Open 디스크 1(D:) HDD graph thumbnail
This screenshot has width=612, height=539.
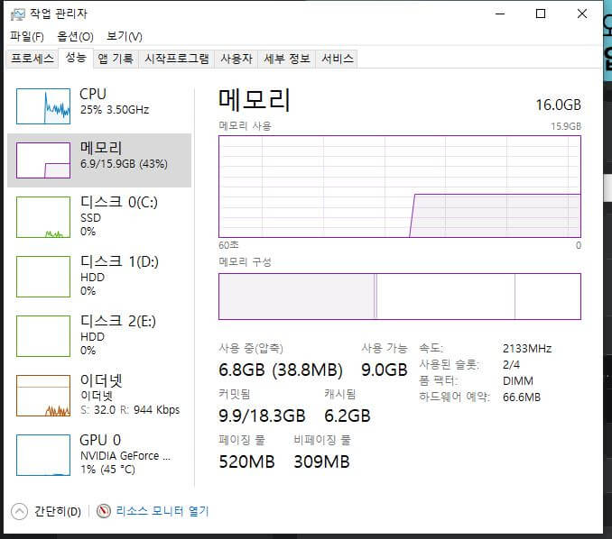pos(43,277)
